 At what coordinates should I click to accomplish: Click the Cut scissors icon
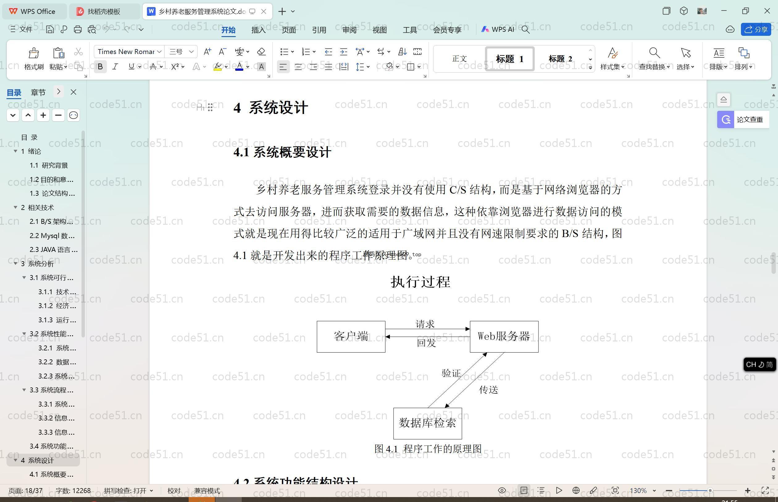pyautogui.click(x=78, y=52)
